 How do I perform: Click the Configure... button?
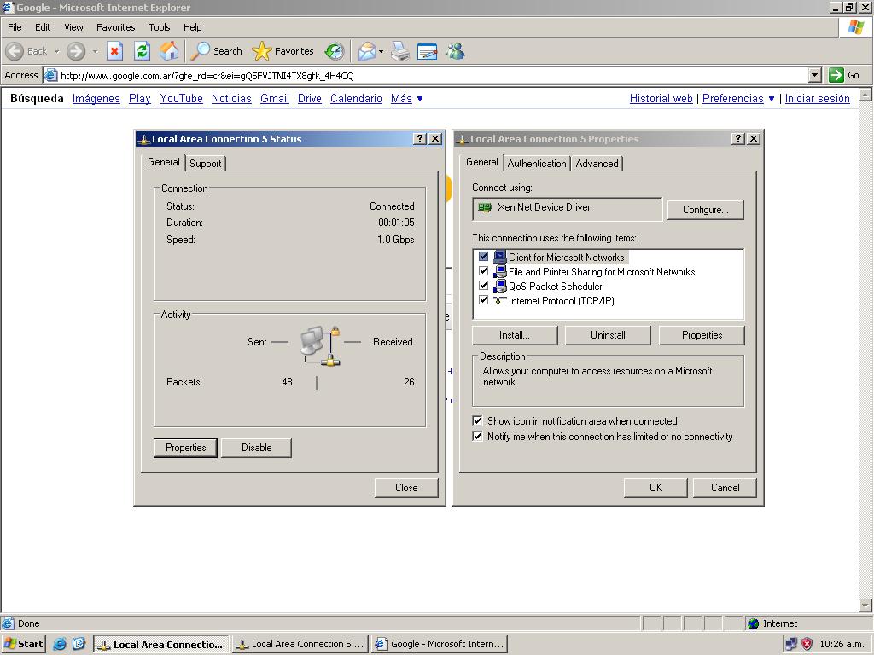(x=705, y=210)
